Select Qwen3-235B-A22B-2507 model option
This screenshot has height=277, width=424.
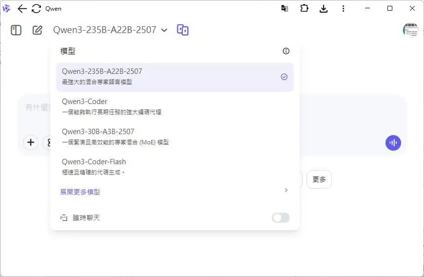tap(175, 77)
